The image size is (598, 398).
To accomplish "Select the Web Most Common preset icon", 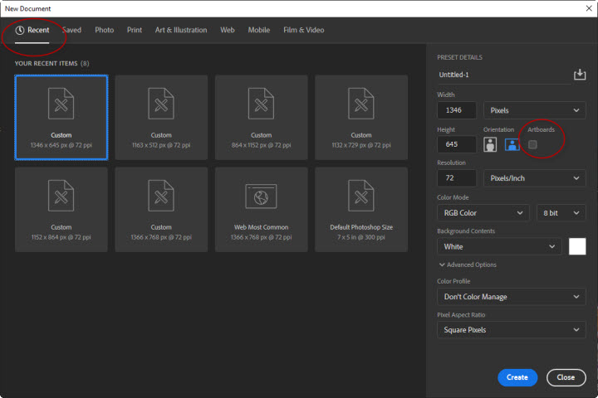I will 262,197.
